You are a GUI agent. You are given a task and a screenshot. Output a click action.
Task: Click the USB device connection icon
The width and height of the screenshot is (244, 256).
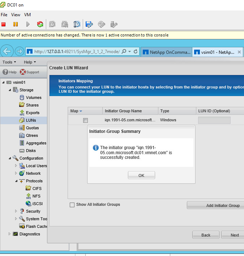point(114,24)
